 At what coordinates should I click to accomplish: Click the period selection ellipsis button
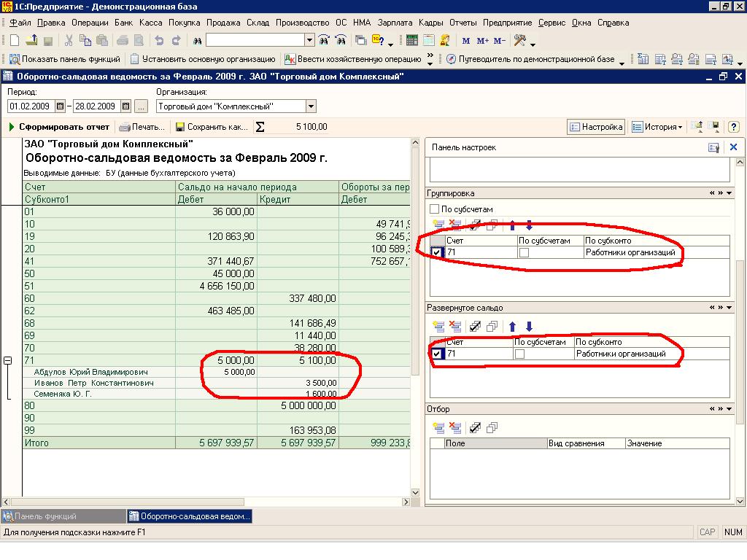pos(141,106)
